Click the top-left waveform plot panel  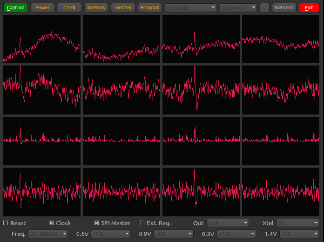[42, 39]
